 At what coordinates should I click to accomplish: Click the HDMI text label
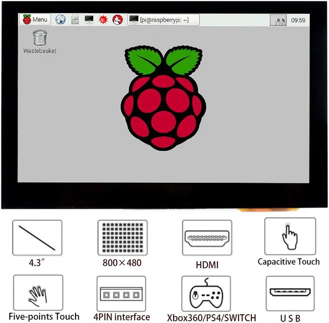pos(207,265)
